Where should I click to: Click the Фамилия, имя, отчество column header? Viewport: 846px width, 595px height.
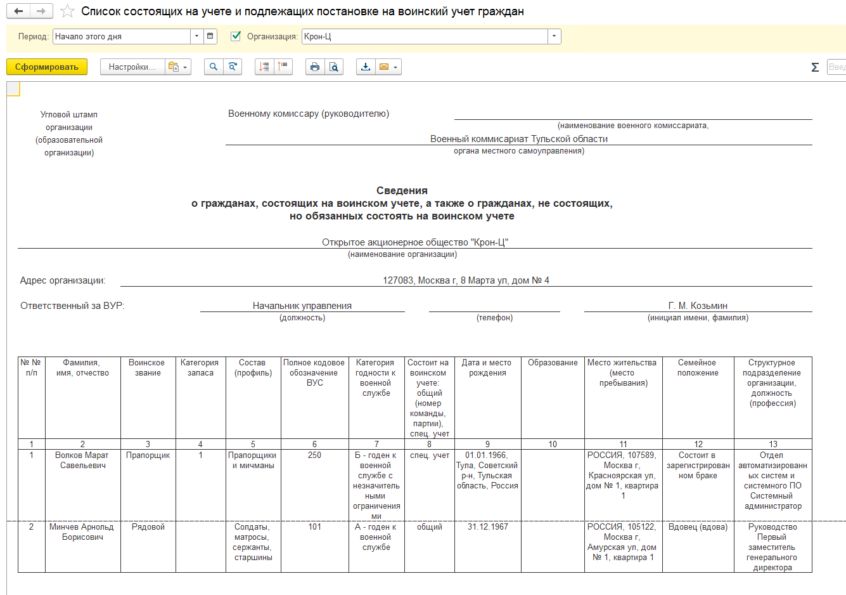click(83, 398)
